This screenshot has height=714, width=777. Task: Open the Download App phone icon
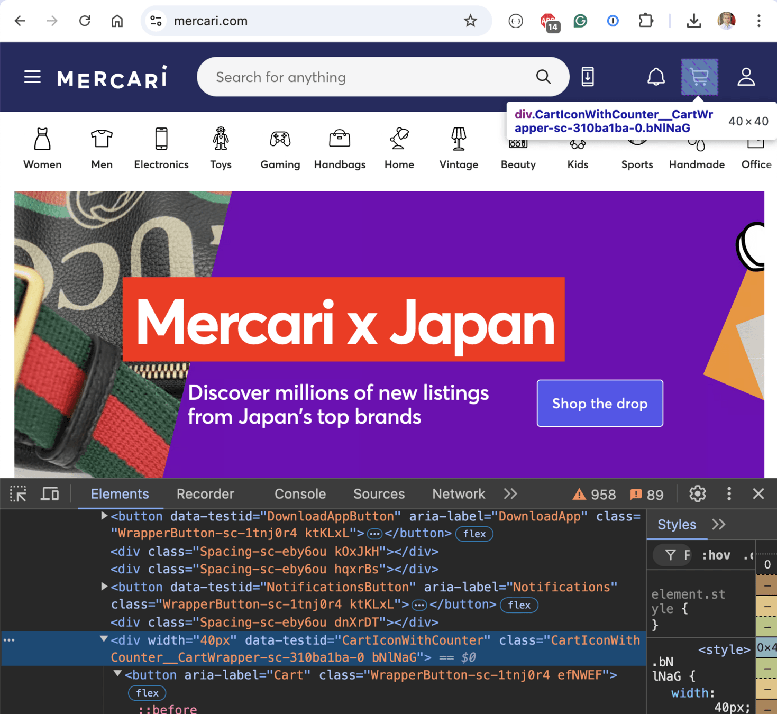(588, 77)
